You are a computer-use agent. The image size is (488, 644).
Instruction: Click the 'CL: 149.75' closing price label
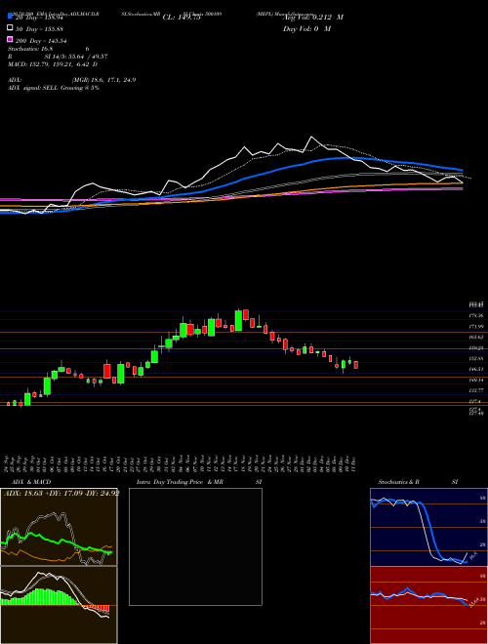(x=182, y=18)
